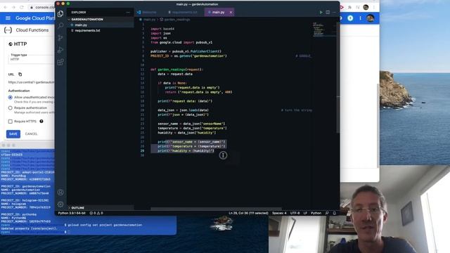Open the Run and Debug view
The width and height of the screenshot is (450, 253).
pyautogui.click(x=60, y=50)
